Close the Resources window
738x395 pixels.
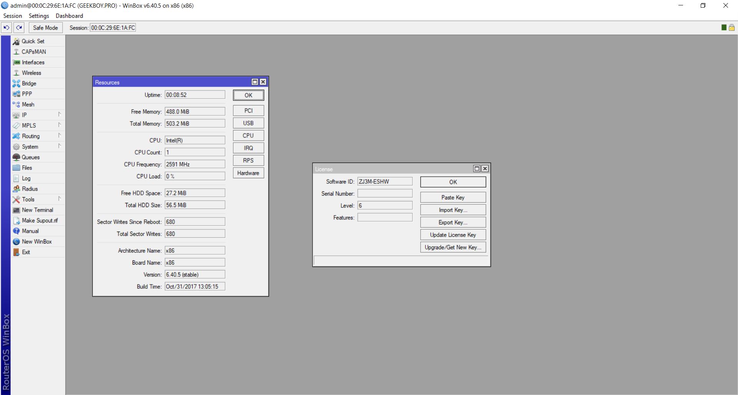[x=263, y=82]
